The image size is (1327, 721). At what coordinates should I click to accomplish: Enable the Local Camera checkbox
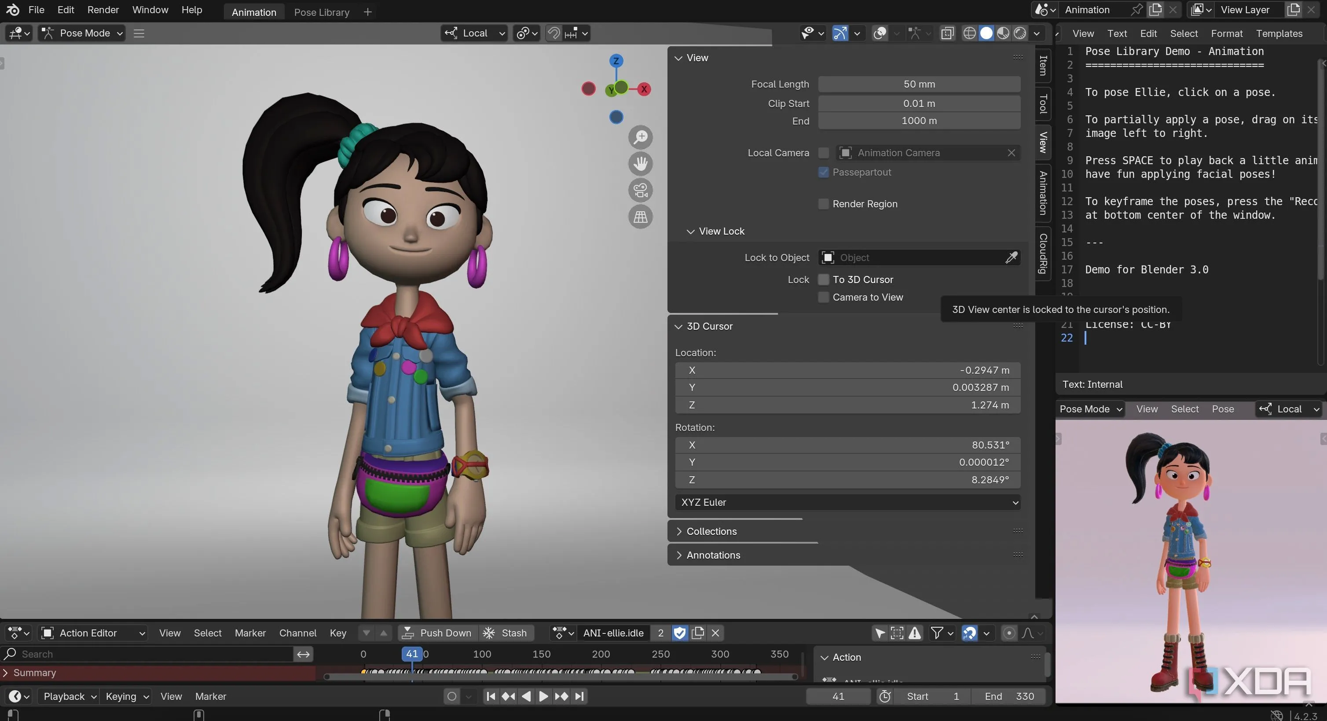click(x=823, y=153)
